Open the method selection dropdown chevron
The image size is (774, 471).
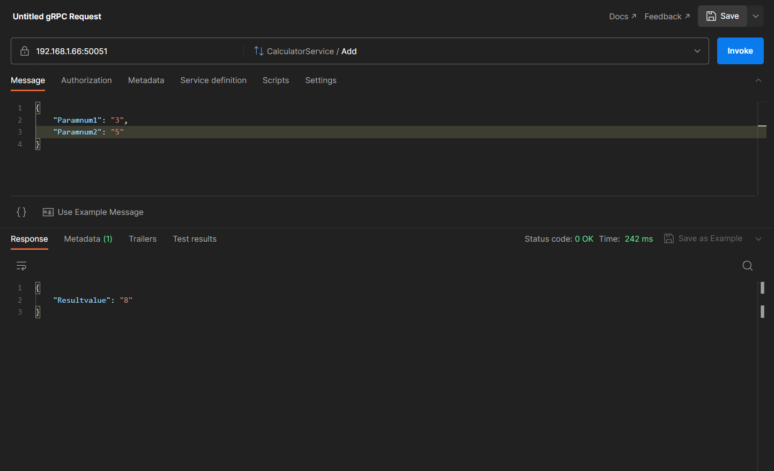coord(697,51)
